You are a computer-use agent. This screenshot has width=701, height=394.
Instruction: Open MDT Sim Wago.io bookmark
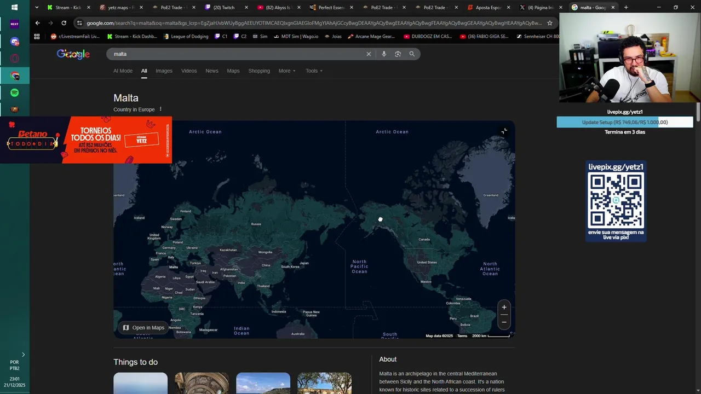296,36
